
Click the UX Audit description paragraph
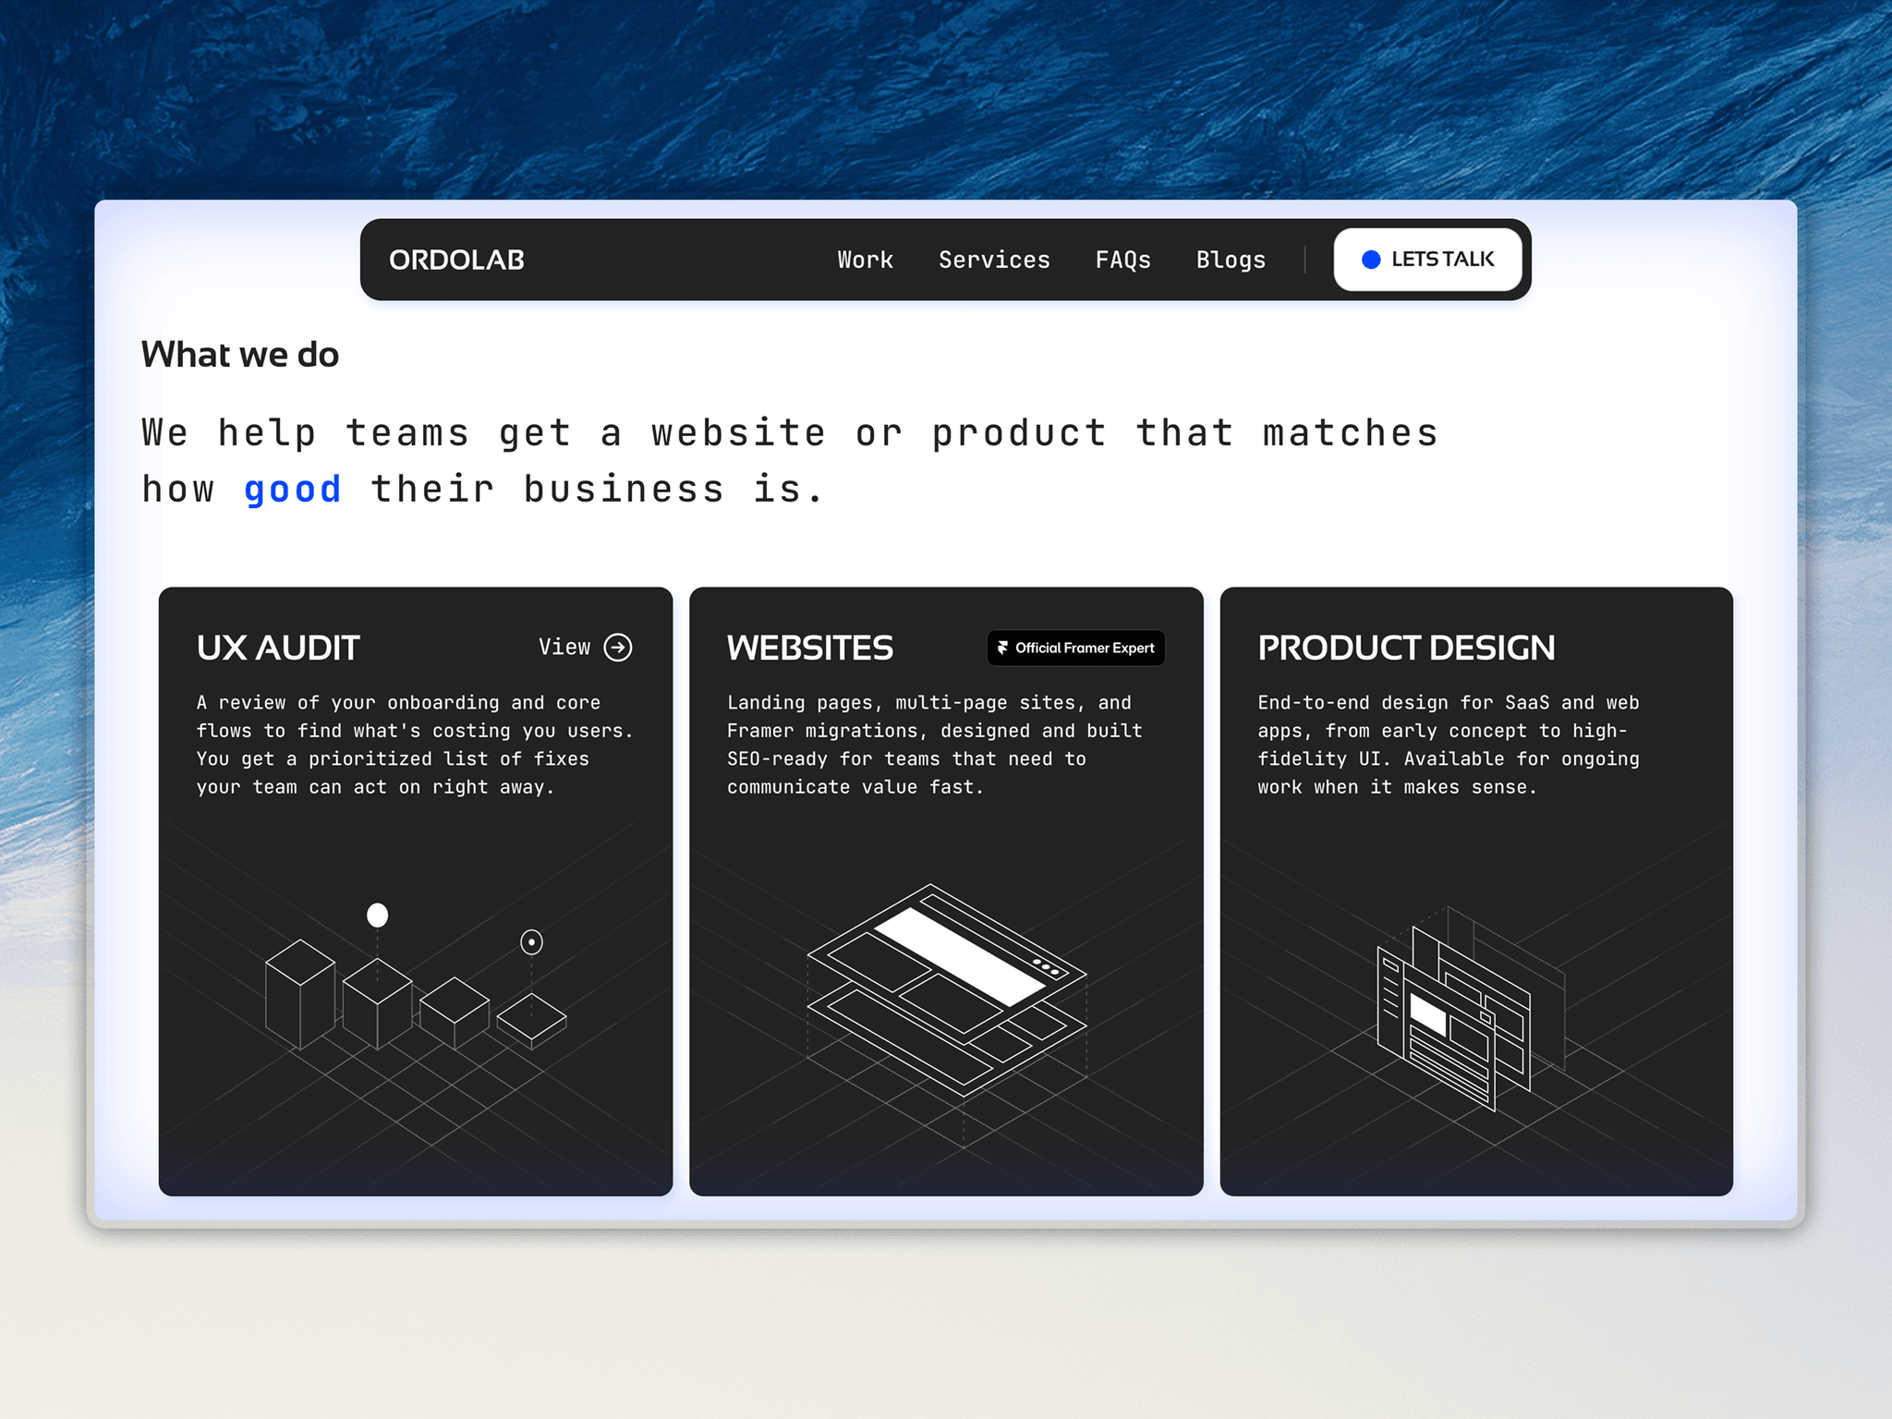coord(415,745)
